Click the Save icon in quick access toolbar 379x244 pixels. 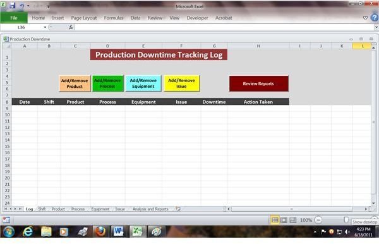pyautogui.click(x=13, y=6)
